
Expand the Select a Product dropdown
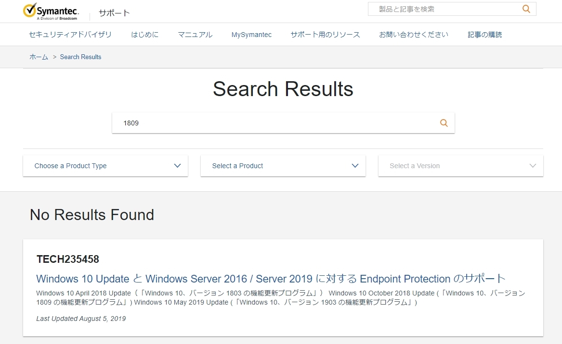283,166
